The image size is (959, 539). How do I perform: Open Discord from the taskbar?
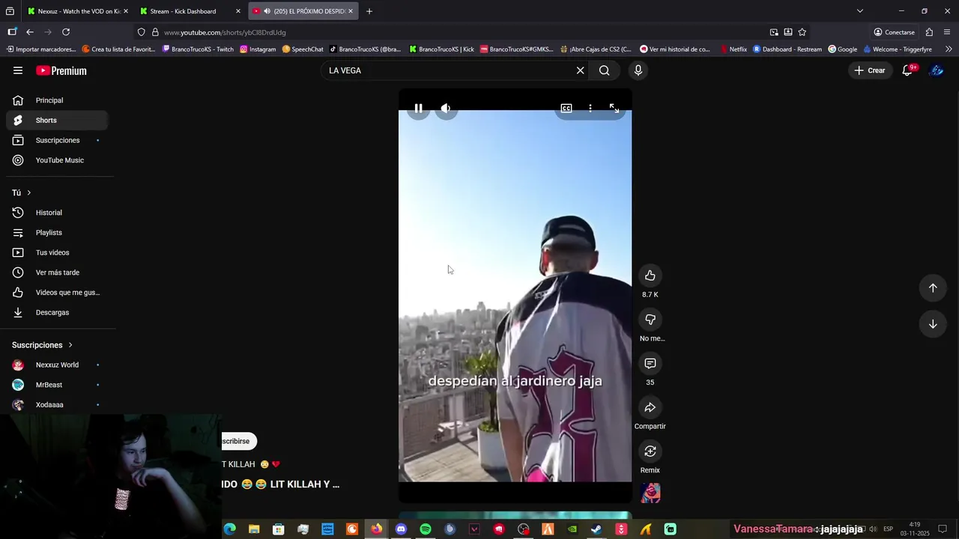click(401, 529)
